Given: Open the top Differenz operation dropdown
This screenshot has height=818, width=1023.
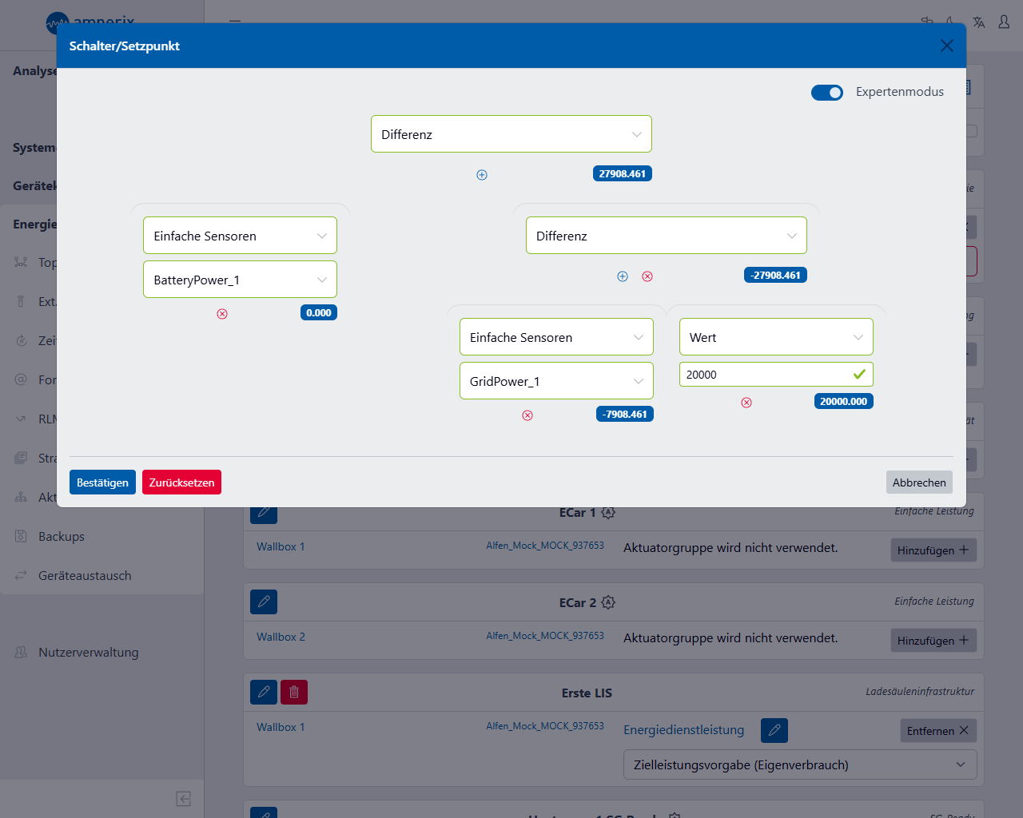Looking at the screenshot, I should (511, 134).
